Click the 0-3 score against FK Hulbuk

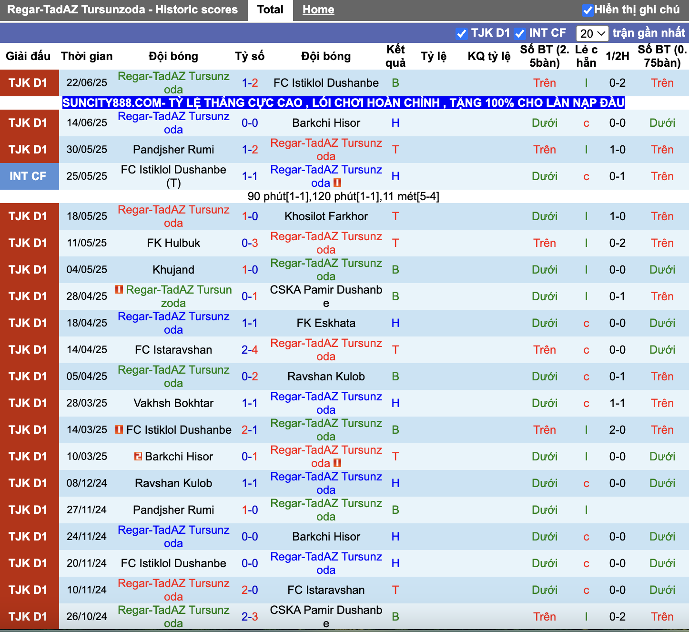tap(250, 243)
